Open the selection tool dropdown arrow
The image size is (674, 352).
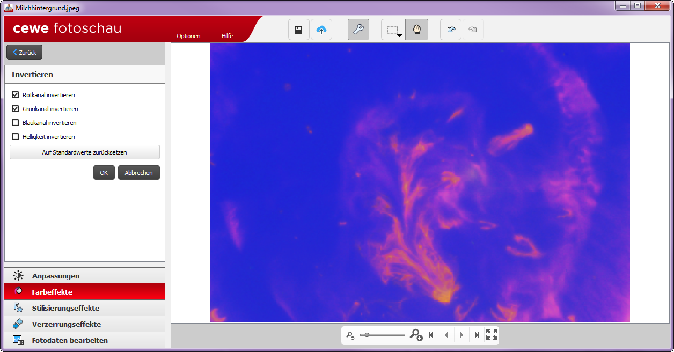(x=400, y=35)
